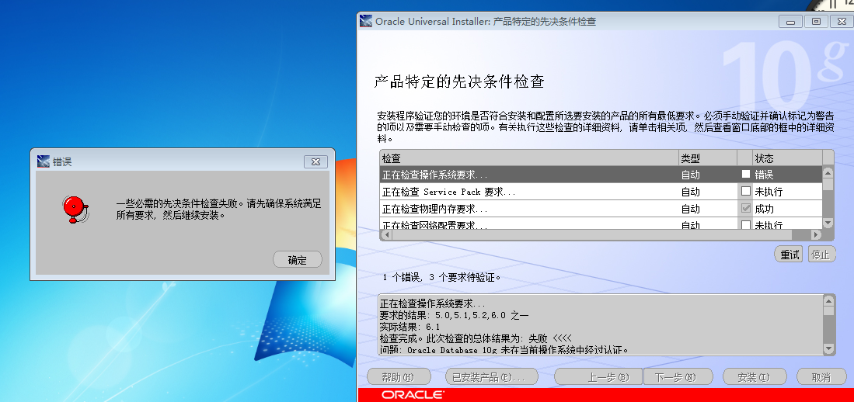Click the 状态 column header
Image resolution: width=854 pixels, height=402 pixels.
tap(787, 158)
